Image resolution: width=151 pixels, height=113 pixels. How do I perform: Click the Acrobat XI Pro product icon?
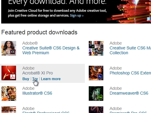point(9,73)
